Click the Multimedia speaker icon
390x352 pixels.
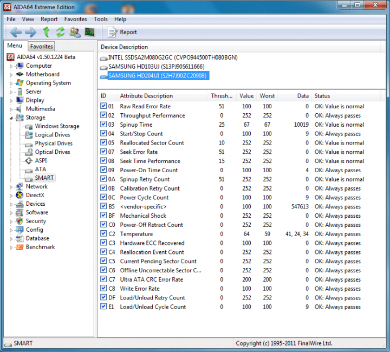(x=18, y=109)
